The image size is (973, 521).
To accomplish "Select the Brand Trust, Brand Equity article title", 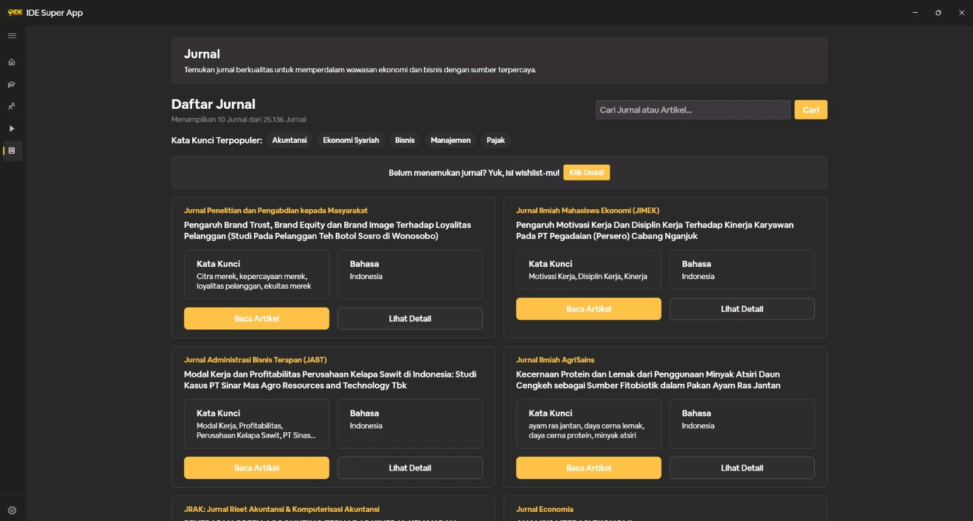I will pos(328,230).
